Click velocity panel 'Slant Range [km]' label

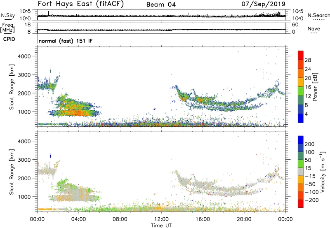point(12,172)
